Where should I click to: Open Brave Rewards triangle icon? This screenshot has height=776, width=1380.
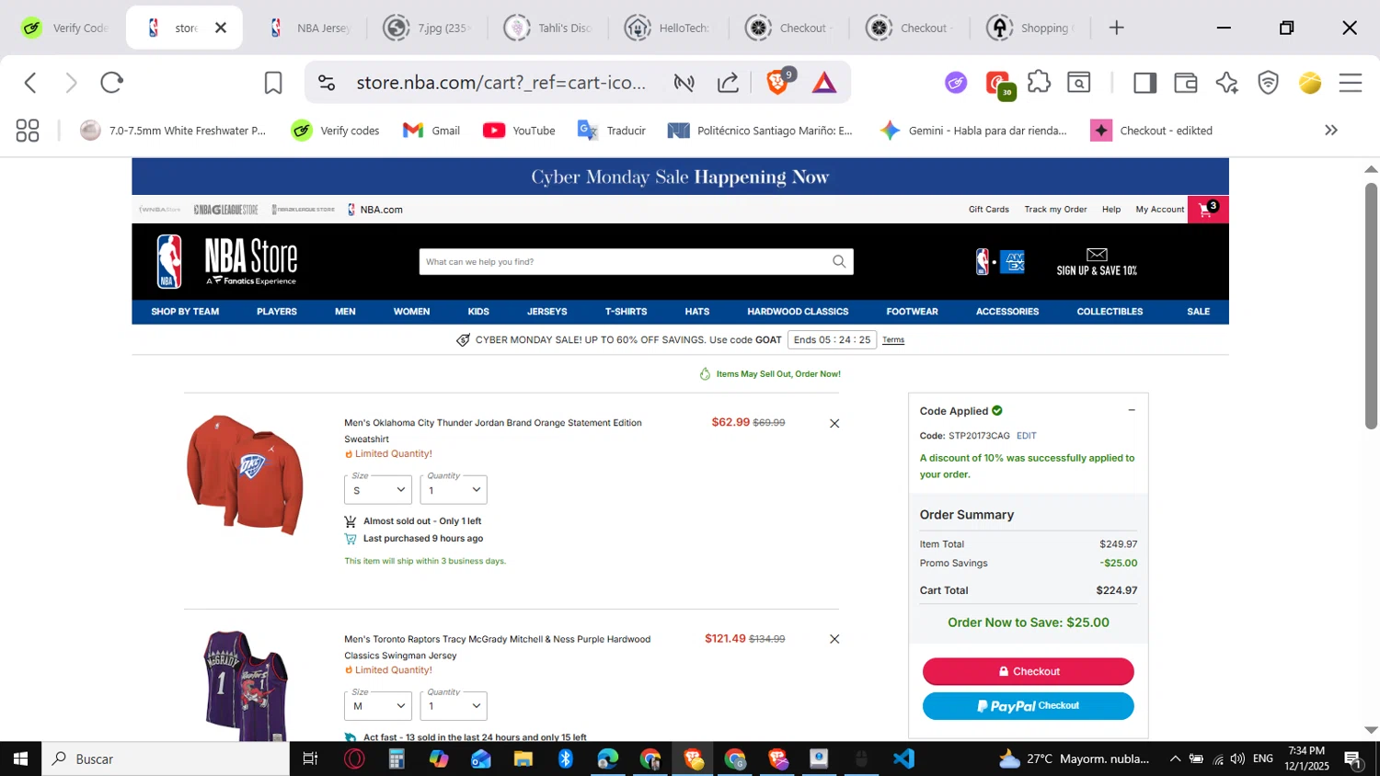click(x=824, y=83)
